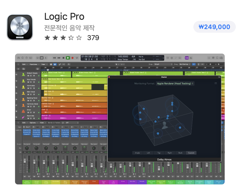
Task: Click the Play button in the transport
Action: (68, 58)
